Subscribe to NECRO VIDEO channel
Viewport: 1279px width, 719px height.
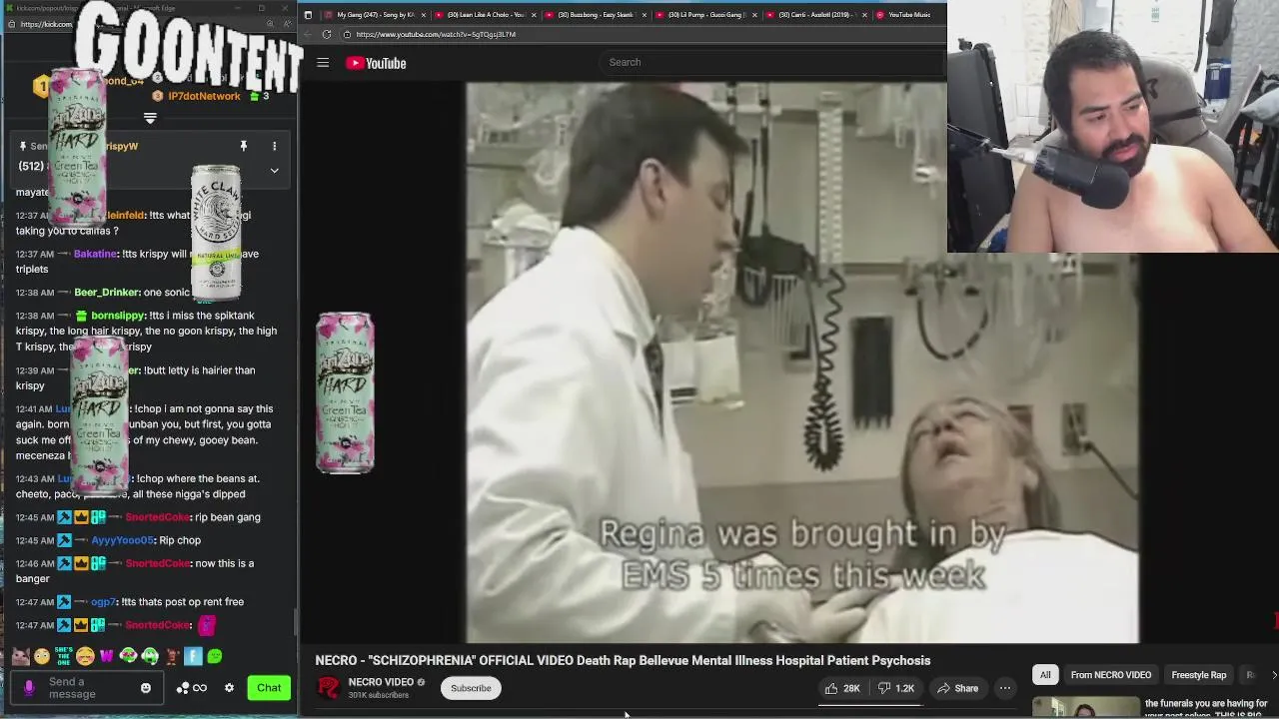pyautogui.click(x=471, y=688)
